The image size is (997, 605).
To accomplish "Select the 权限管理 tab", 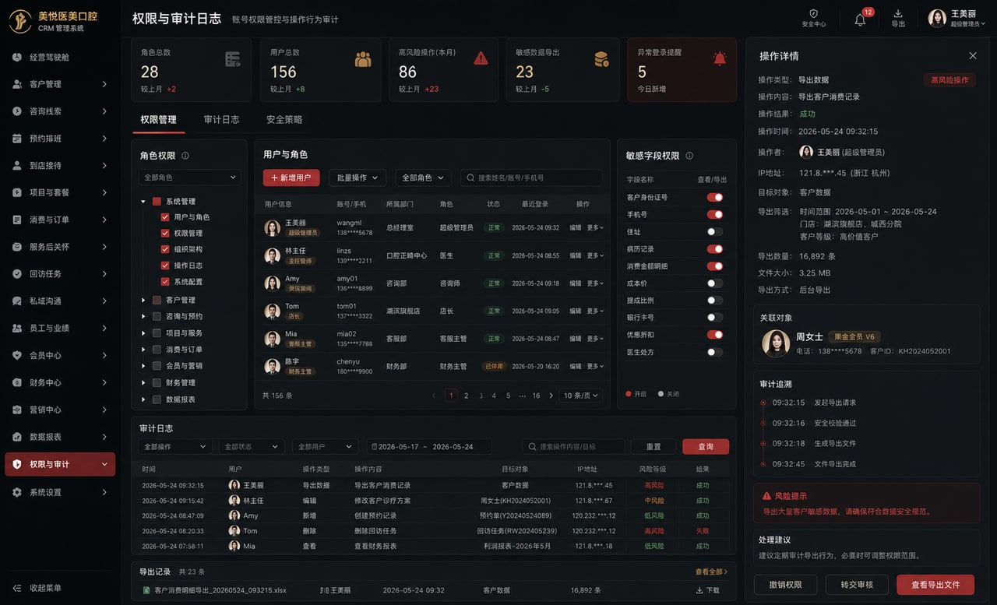I will pos(158,120).
